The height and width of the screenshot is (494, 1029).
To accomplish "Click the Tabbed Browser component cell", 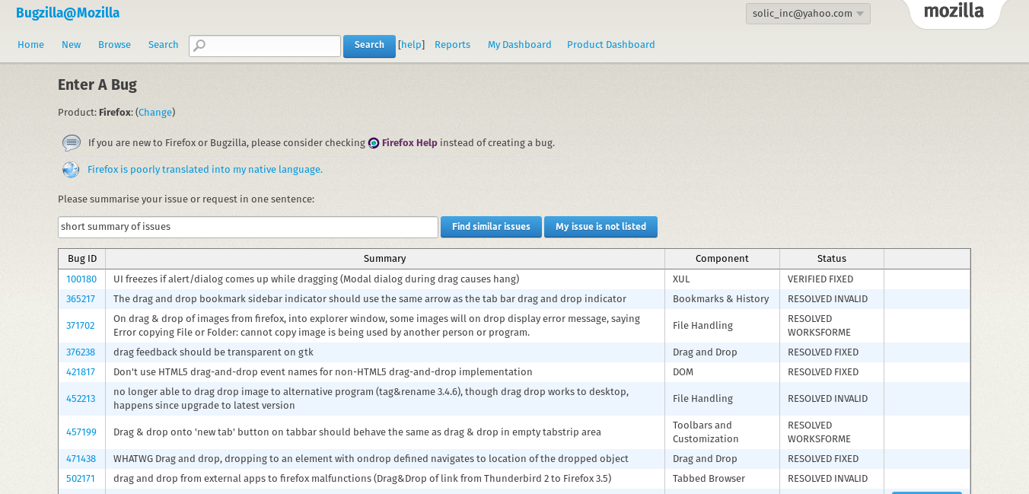I will [x=722, y=479].
